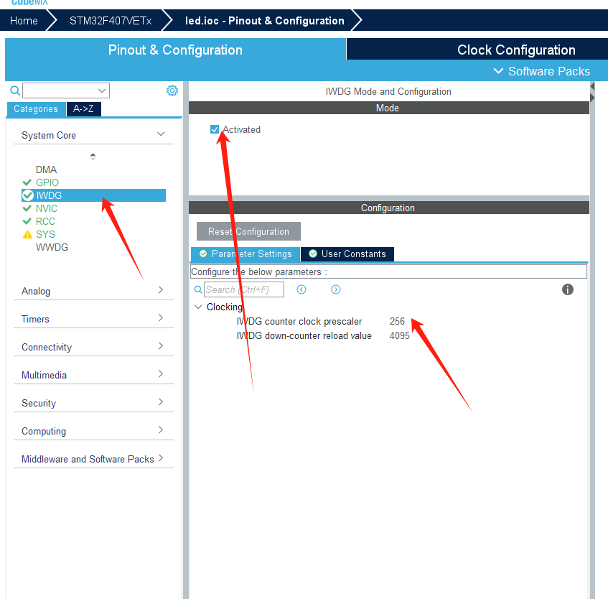Open the User Constants tab
Viewport: 608px width, 599px height.
point(347,254)
